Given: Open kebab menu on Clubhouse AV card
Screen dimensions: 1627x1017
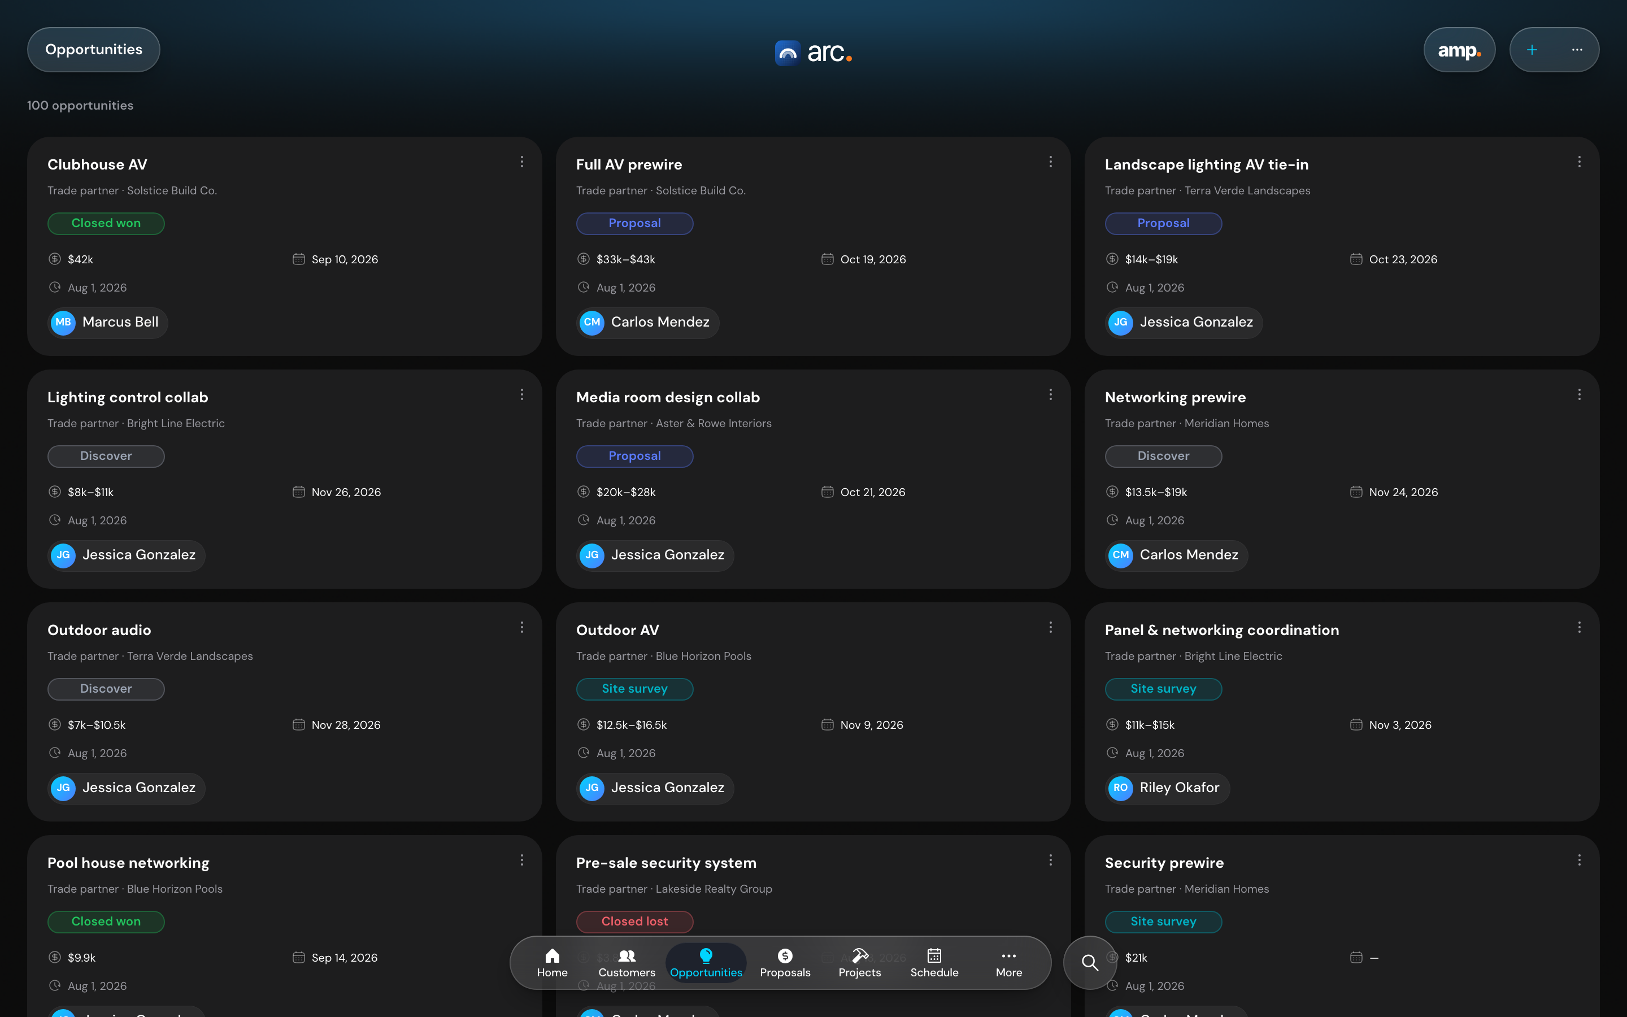Looking at the screenshot, I should point(522,162).
